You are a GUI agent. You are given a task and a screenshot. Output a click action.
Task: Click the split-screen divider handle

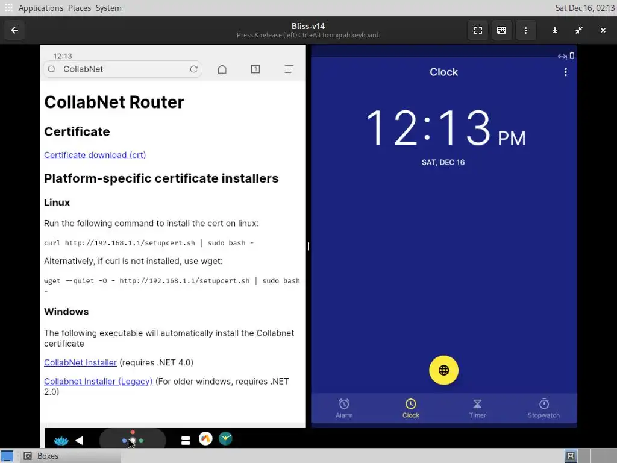308,247
